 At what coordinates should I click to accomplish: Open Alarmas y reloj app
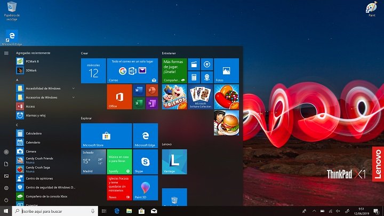(45, 115)
